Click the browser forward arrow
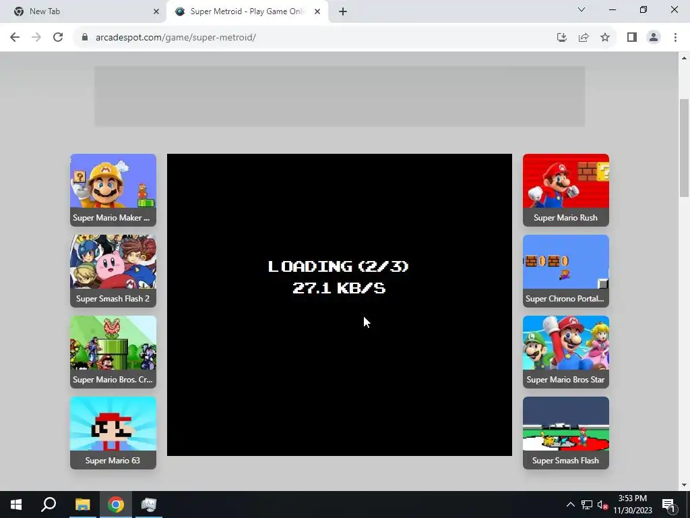690x518 pixels. click(36, 38)
